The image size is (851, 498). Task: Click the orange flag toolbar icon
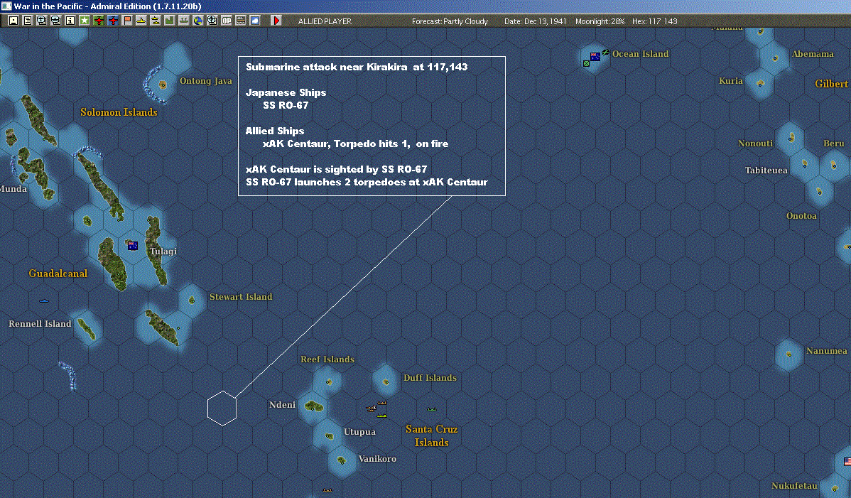[127, 21]
